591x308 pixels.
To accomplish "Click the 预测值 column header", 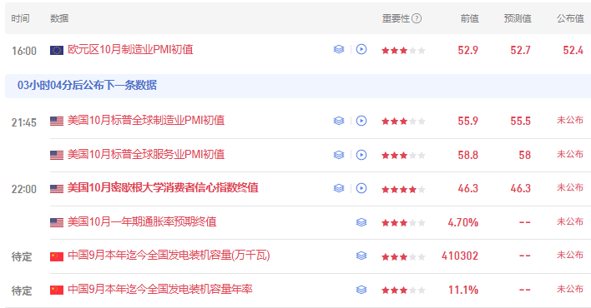I will [x=518, y=18].
